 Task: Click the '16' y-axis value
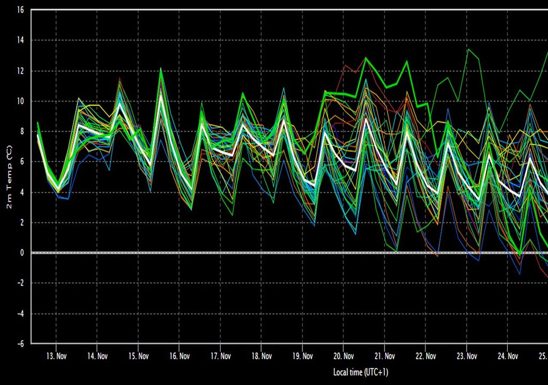[20, 10]
